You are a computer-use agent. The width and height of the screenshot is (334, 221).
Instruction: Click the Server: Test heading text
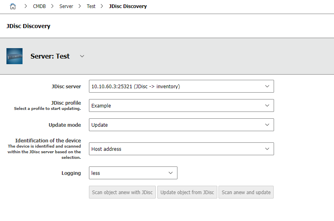pyautogui.click(x=50, y=56)
